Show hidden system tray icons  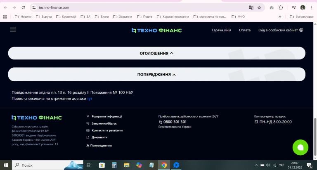coord(256,165)
